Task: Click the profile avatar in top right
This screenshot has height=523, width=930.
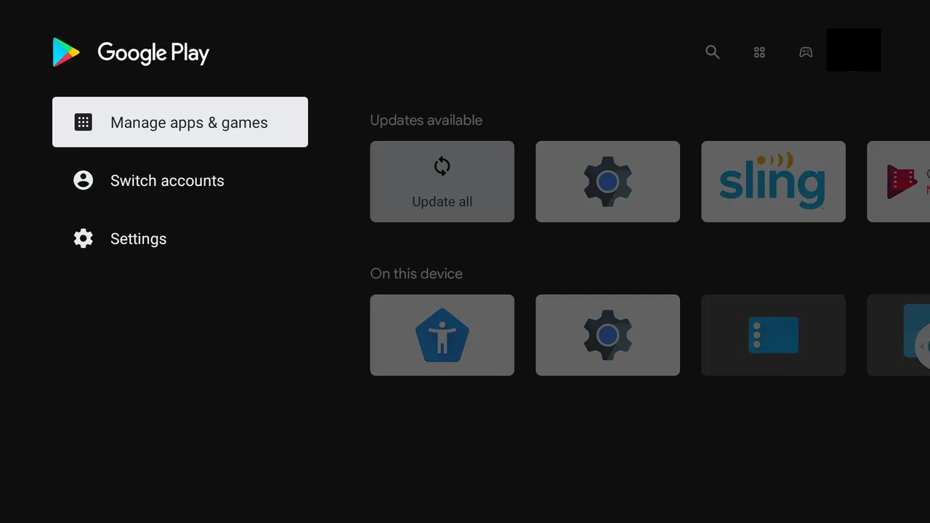Action: click(x=854, y=50)
